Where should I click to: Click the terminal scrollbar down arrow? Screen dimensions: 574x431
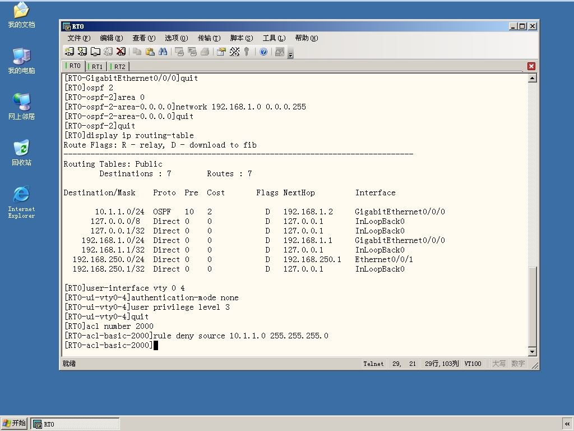pos(533,352)
